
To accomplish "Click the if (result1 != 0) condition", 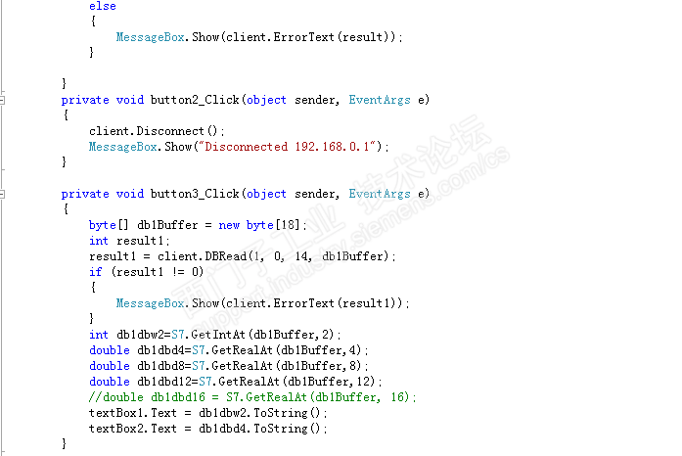I will pos(146,272).
